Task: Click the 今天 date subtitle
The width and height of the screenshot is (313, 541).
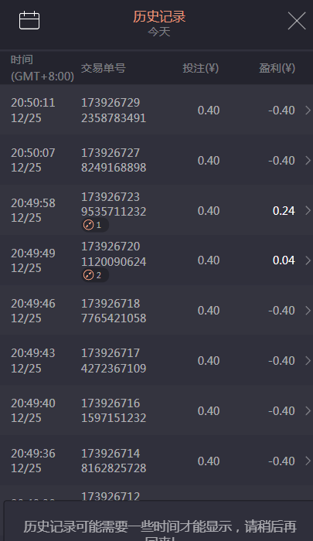Action: [x=159, y=32]
